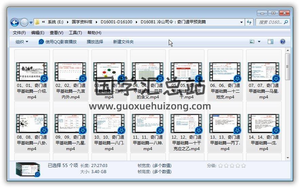Click the Back navigation arrow
This screenshot has height=188, width=300.
pyautogui.click(x=15, y=23)
